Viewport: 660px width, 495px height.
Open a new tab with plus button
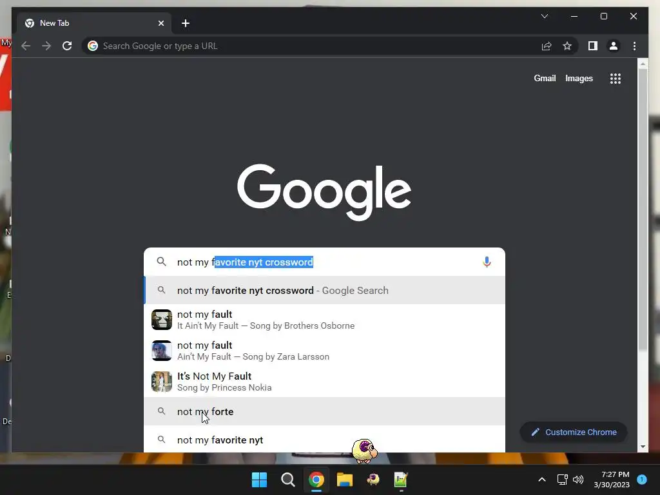186,23
